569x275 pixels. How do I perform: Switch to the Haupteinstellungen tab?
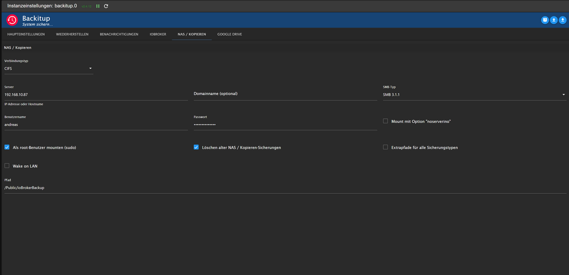pos(26,34)
